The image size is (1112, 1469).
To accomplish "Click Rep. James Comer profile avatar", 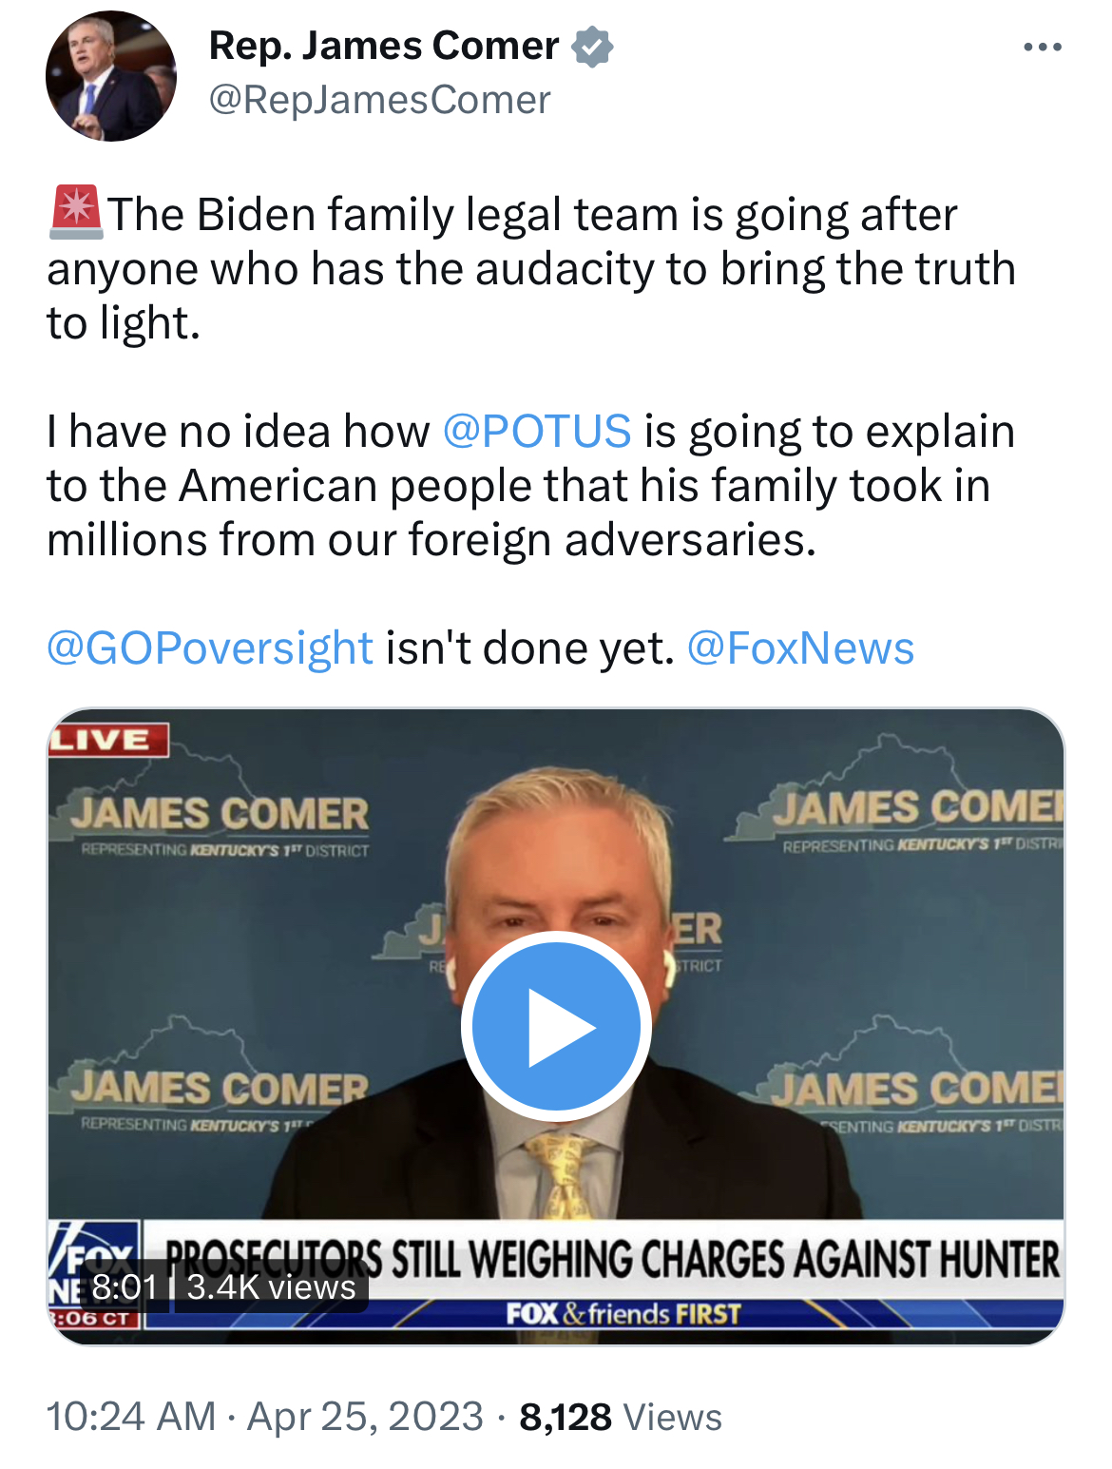I will click(x=111, y=76).
